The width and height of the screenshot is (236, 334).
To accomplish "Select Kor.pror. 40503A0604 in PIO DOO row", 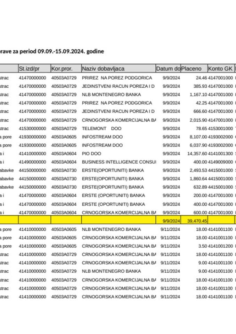I will pos(64,153).
